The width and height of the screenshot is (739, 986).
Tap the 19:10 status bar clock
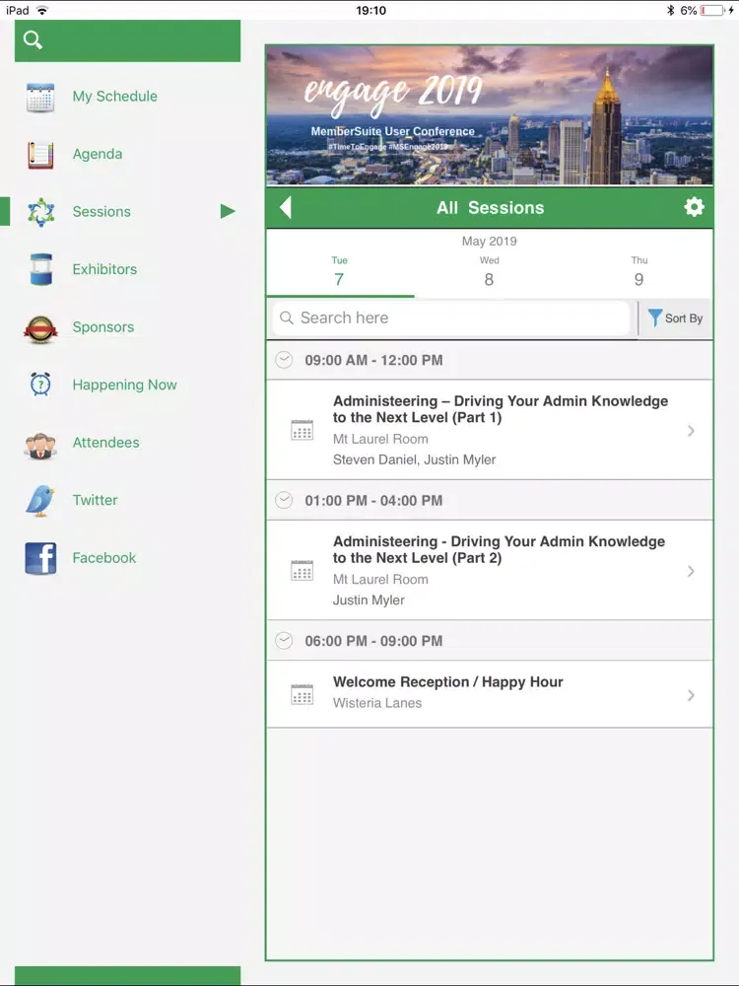pos(370,10)
